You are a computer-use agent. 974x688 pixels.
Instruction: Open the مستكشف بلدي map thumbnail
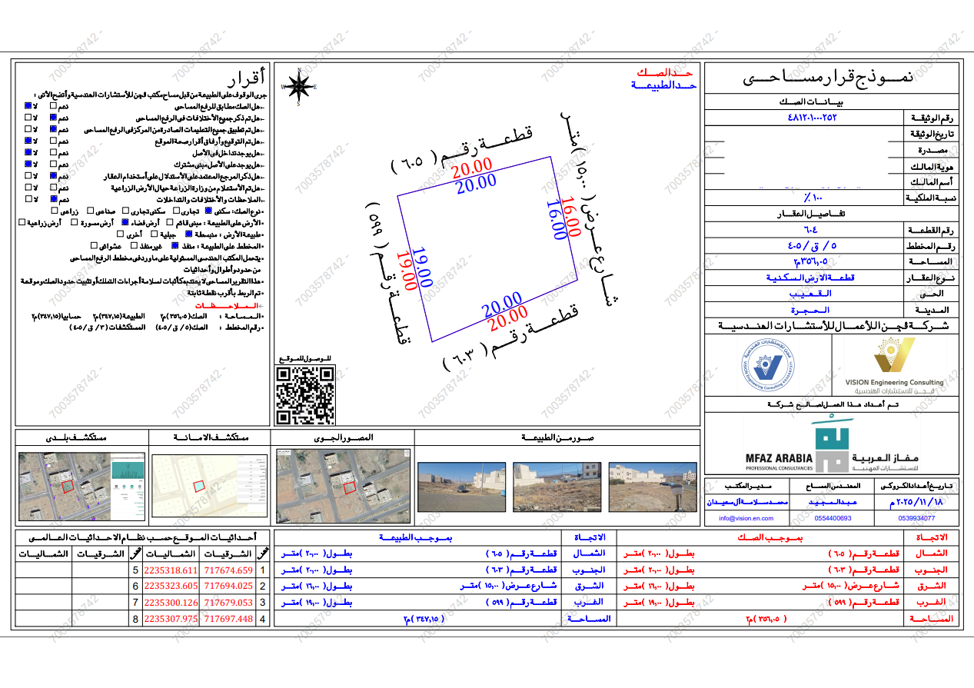point(81,487)
